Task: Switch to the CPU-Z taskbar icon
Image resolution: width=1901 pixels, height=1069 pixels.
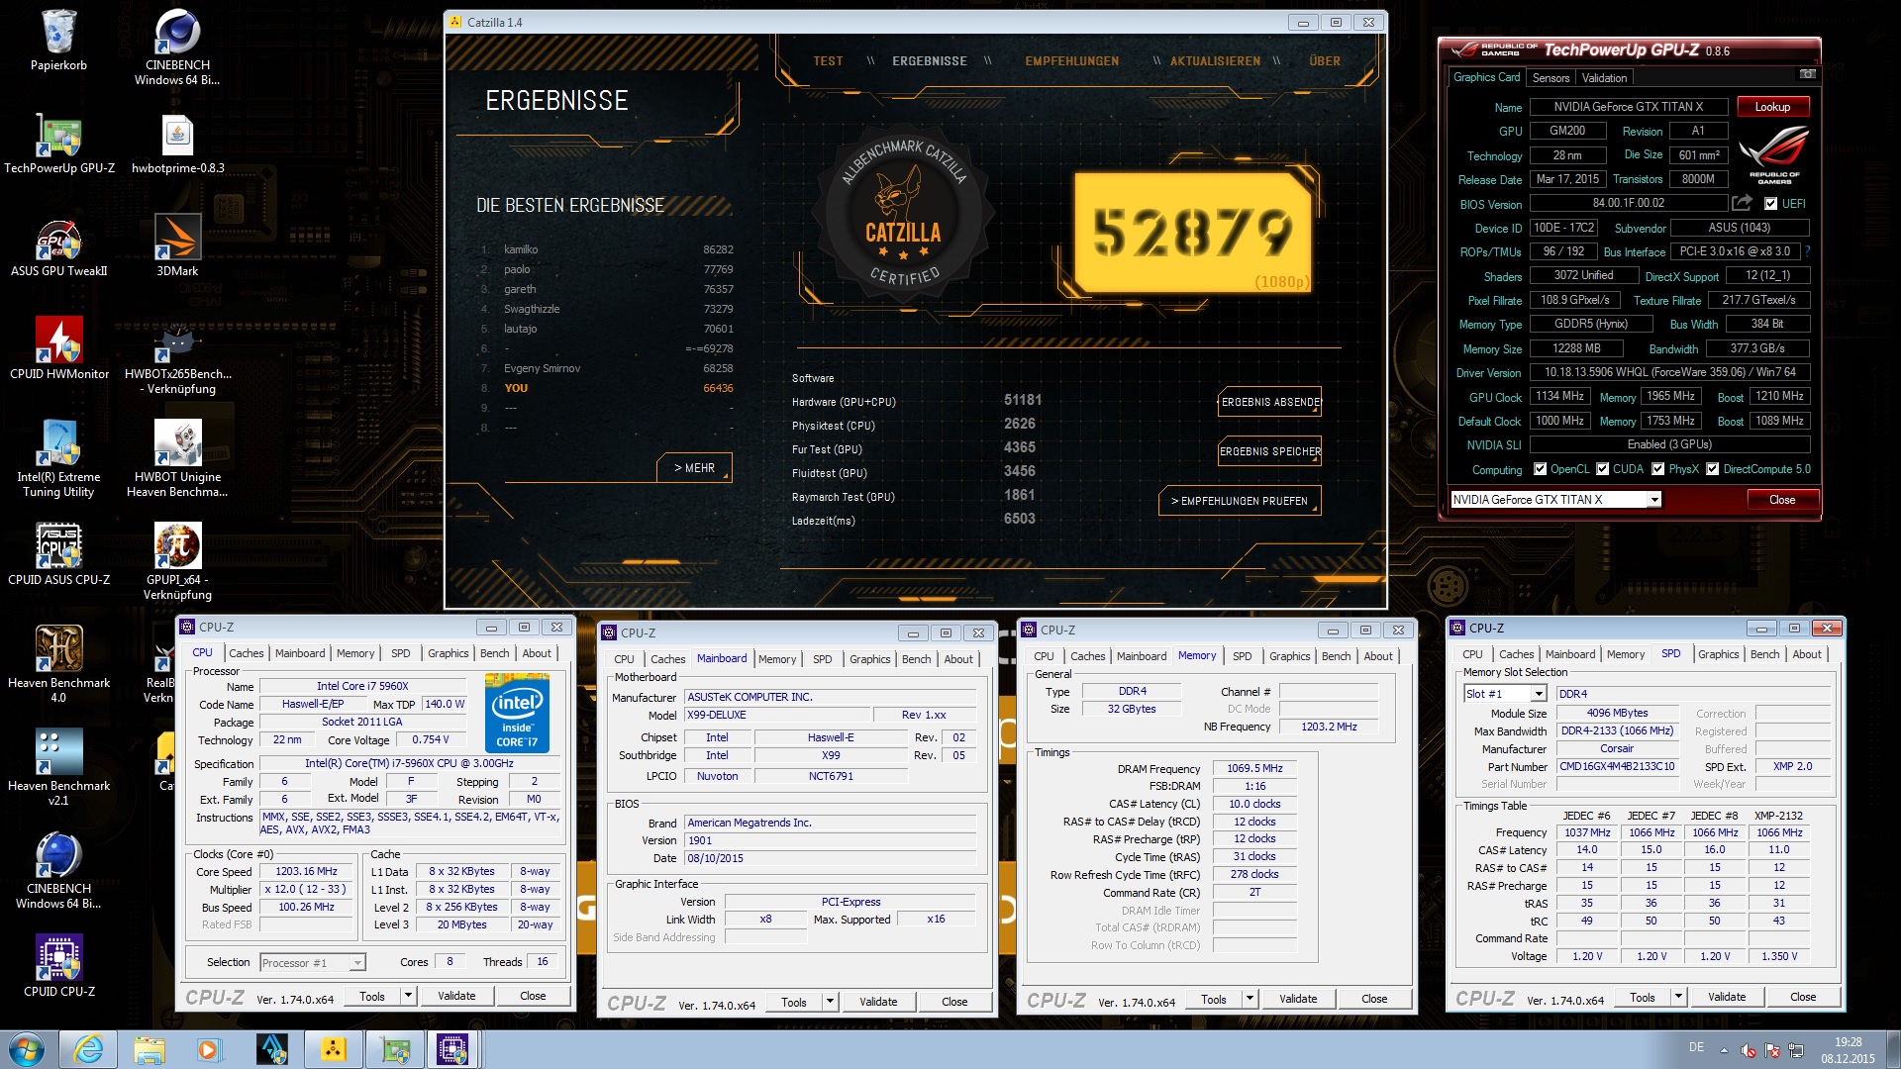Action: pos(452,1049)
